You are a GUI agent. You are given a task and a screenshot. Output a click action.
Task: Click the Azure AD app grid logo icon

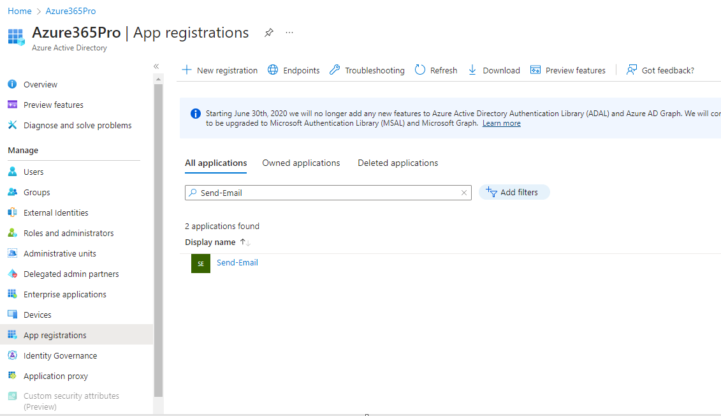pyautogui.click(x=16, y=38)
